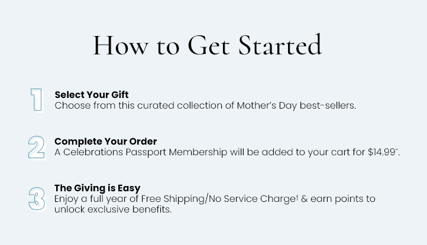The height and width of the screenshot is (245, 427).
Task: Click the outlined number 3 step icon
Action: coord(37,199)
